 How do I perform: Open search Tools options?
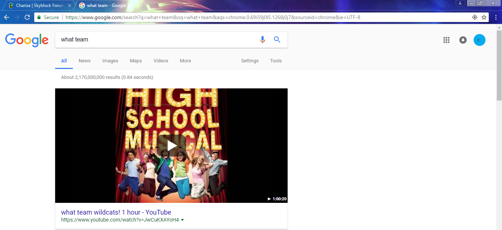[x=276, y=61]
